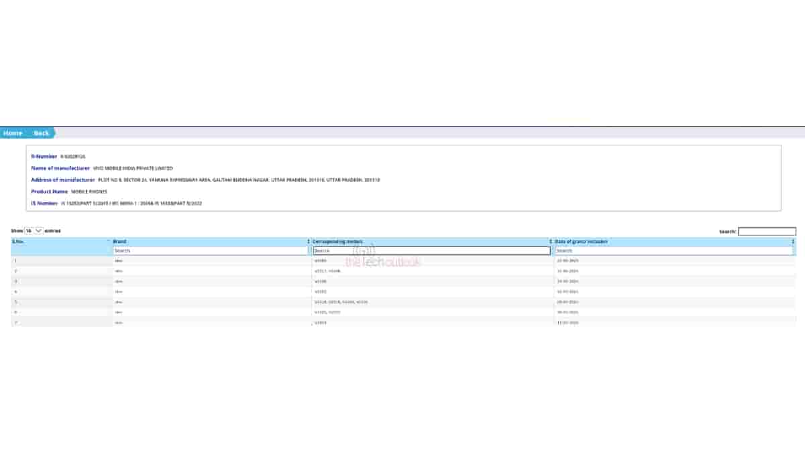Click the S.No. column header label
Image resolution: width=805 pixels, height=452 pixels.
click(x=18, y=241)
